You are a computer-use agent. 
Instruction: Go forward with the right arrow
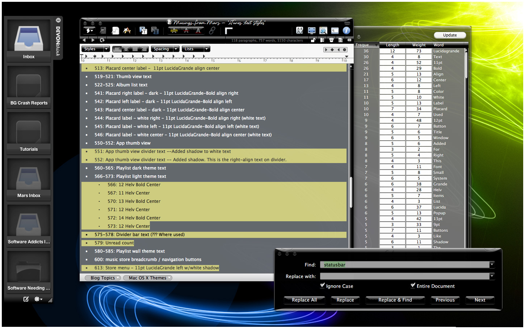click(93, 40)
